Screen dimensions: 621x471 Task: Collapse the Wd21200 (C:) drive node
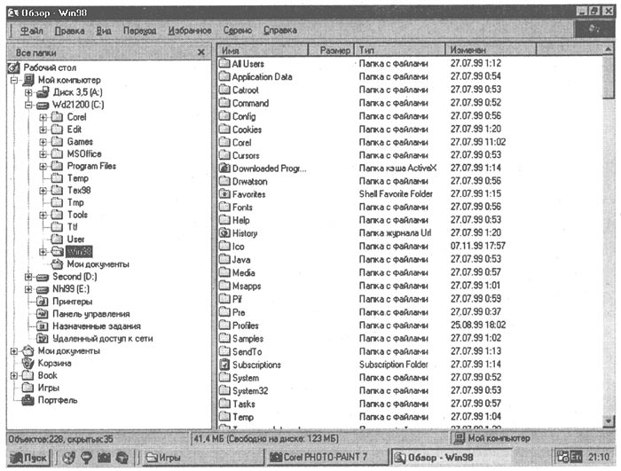28,105
